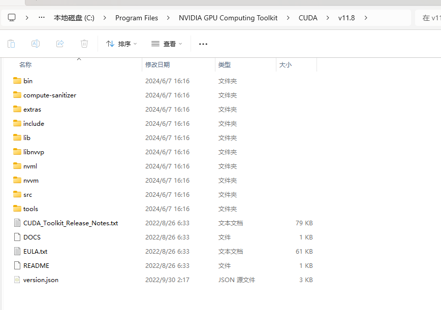Click the lib folder icon
This screenshot has height=310, width=441.
tap(17, 137)
